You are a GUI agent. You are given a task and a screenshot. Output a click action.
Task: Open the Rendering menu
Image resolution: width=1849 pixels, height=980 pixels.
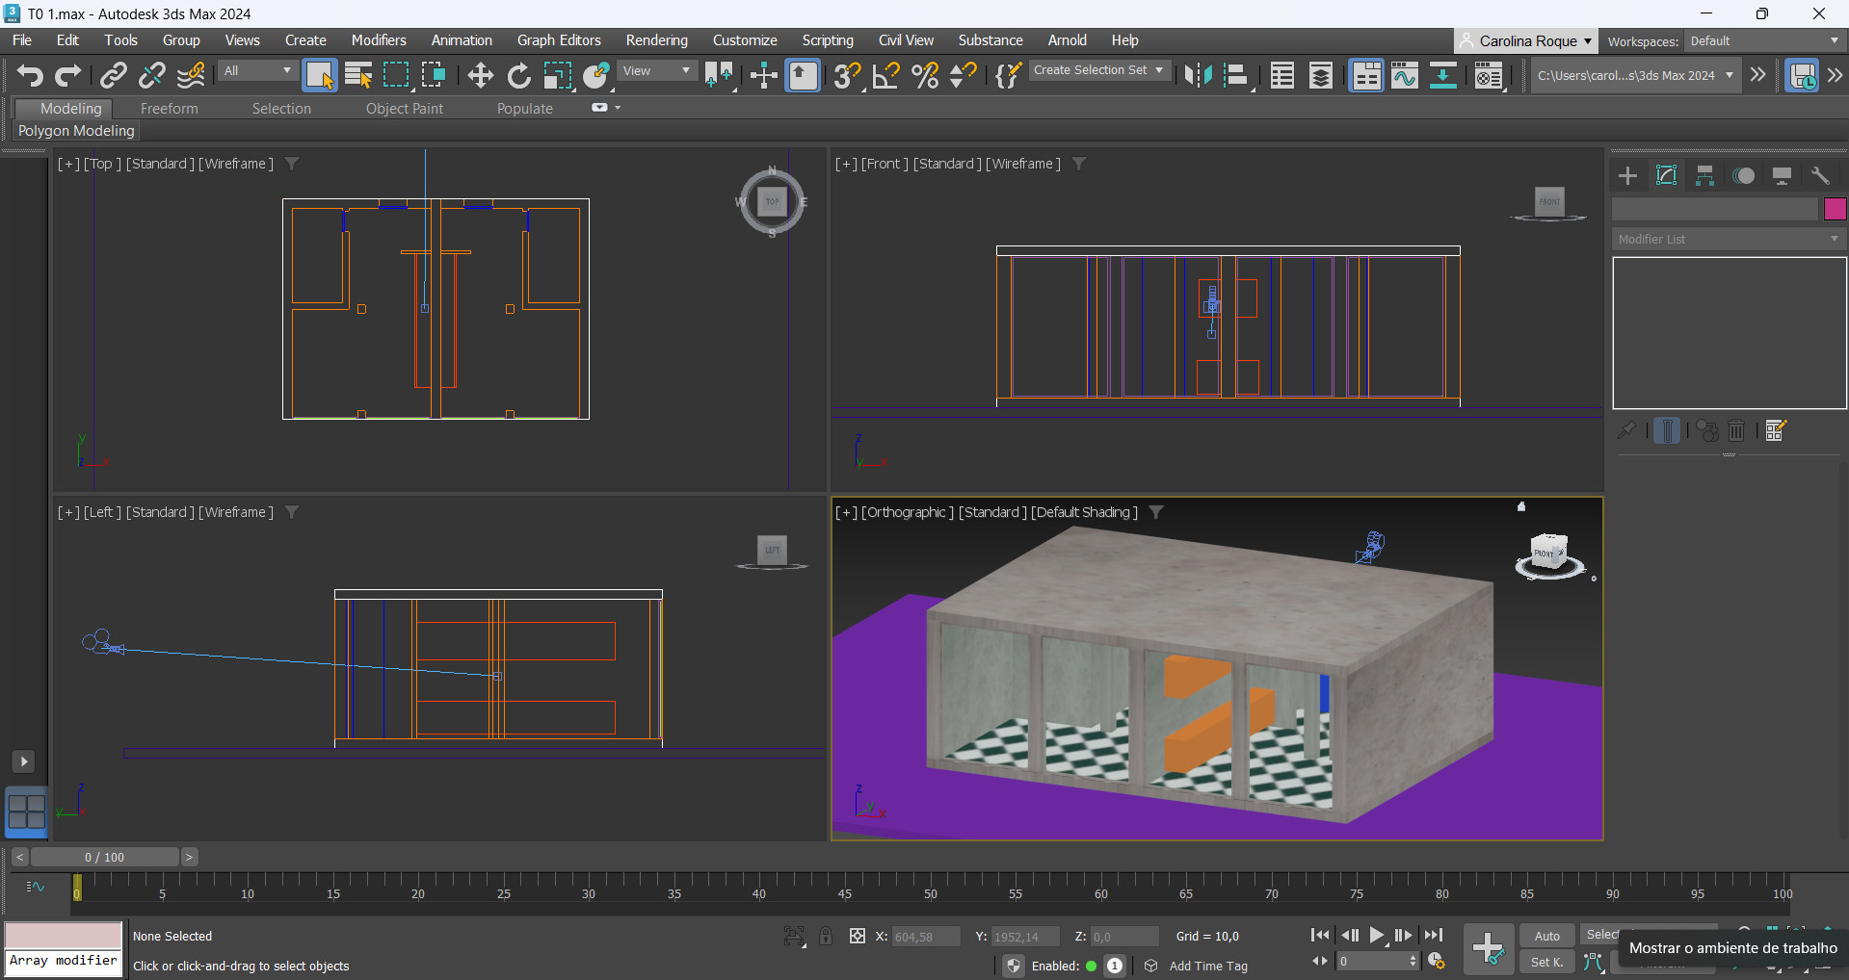656,40
